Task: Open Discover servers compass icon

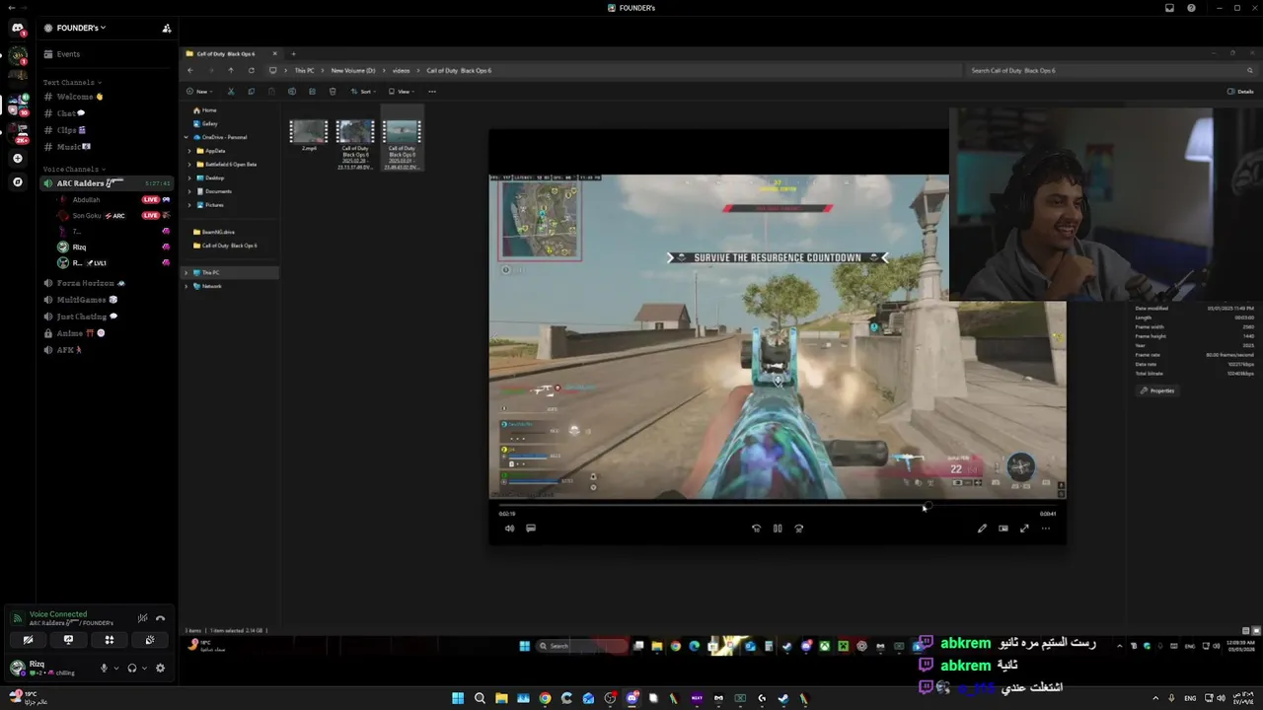Action: point(17,181)
